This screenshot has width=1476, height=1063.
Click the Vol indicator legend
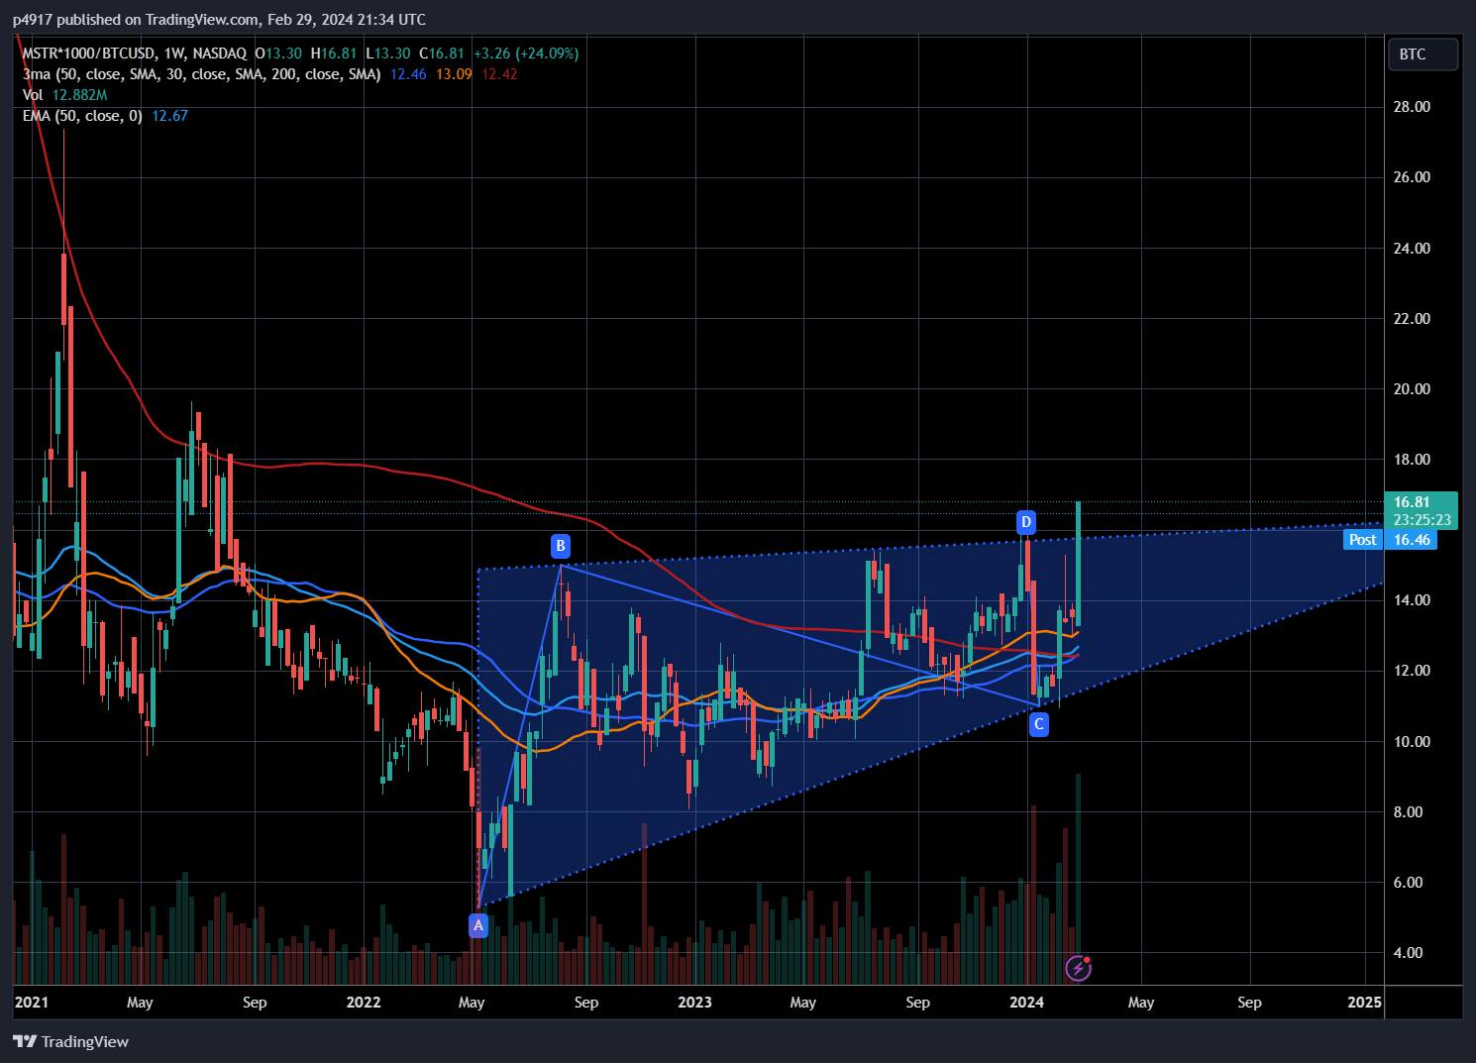coord(33,95)
